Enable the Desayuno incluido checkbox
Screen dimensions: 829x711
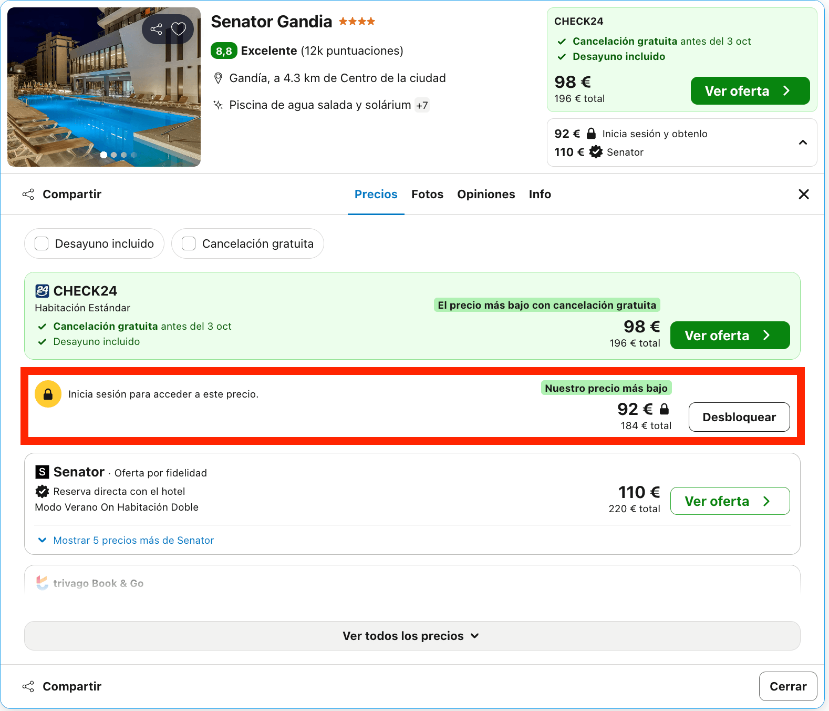42,243
